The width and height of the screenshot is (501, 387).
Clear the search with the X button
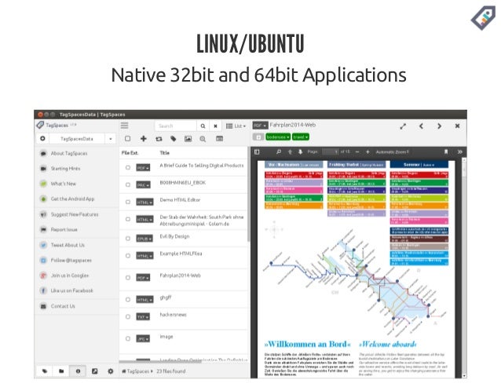coord(215,126)
